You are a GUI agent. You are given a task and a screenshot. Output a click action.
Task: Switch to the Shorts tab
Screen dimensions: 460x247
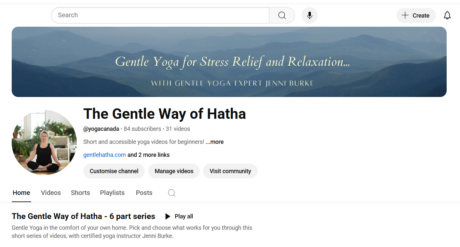[80, 193]
